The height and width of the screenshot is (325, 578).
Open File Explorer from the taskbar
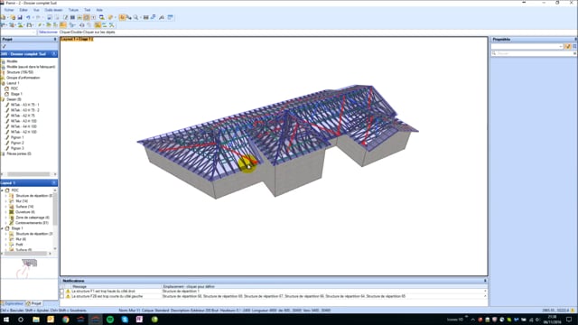(36, 320)
